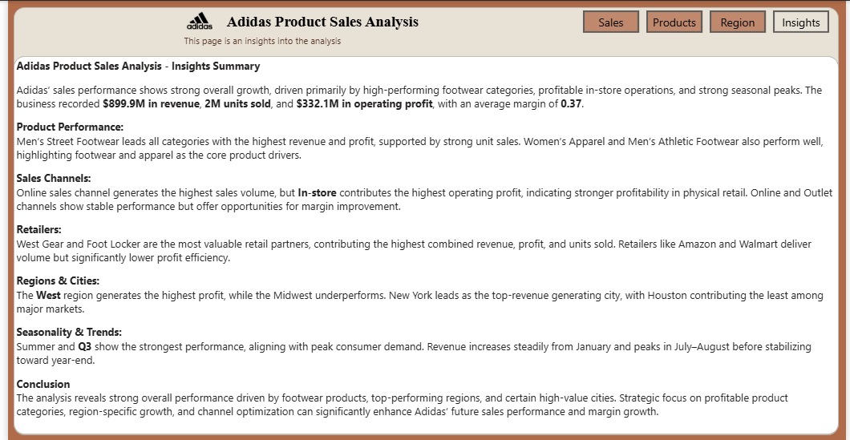The height and width of the screenshot is (440, 850).
Task: Go to the Products page
Action: click(674, 22)
